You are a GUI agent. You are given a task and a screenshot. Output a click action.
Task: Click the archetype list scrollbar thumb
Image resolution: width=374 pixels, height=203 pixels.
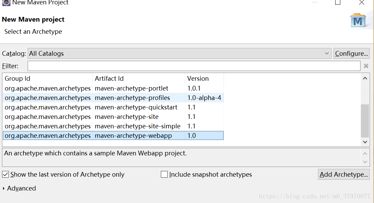click(365, 121)
